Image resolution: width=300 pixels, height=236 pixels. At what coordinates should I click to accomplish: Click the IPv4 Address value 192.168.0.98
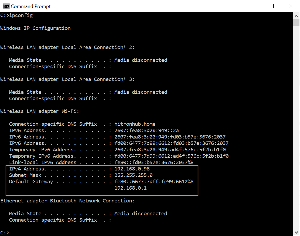pyautogui.click(x=132, y=169)
